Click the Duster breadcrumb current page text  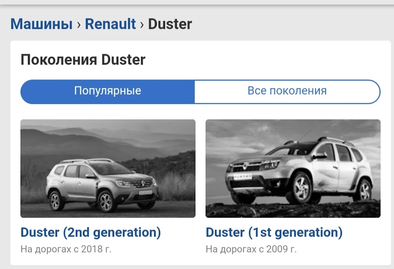170,24
